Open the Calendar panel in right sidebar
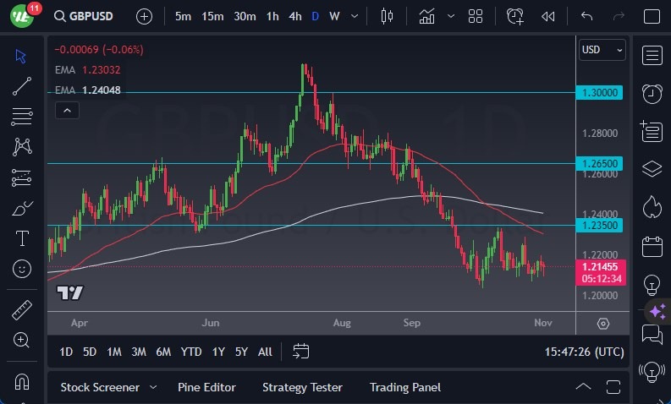 pyautogui.click(x=652, y=247)
